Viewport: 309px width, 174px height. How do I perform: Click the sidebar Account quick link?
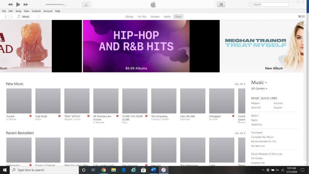coord(278,103)
